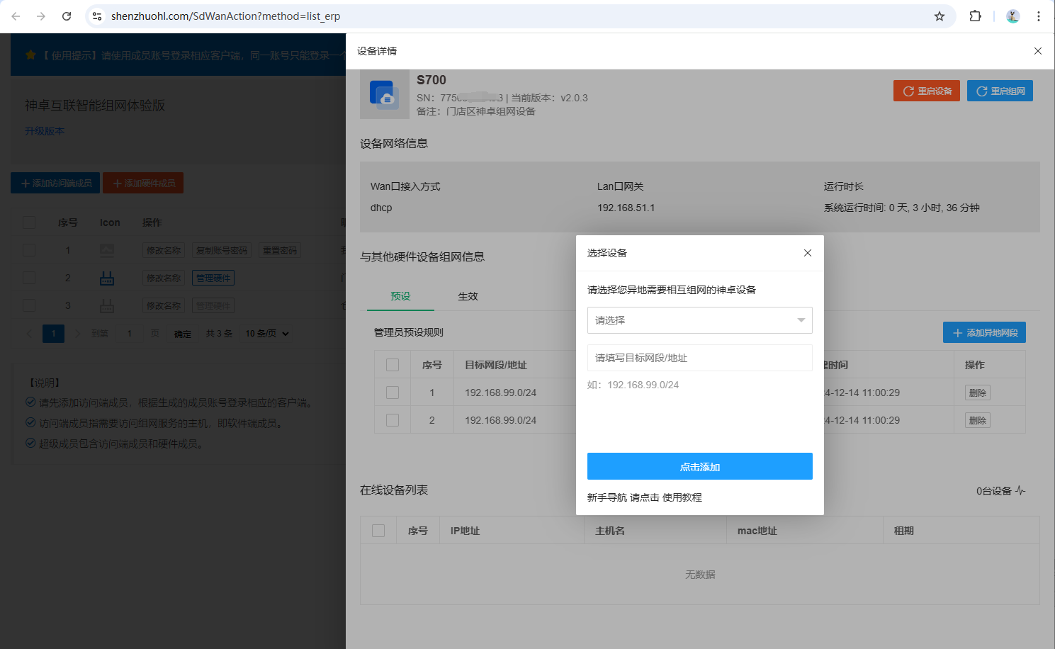
Task: Click the online devices activity pulse icon
Action: (1020, 490)
